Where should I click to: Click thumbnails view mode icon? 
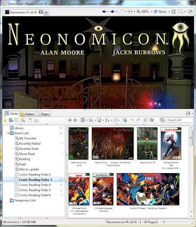point(83,120)
